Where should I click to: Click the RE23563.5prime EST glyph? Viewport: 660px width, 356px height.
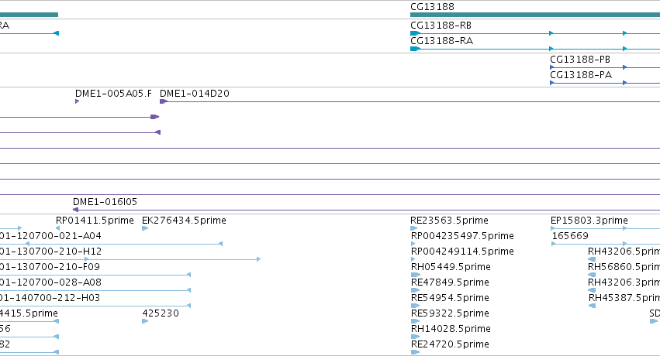point(414,228)
